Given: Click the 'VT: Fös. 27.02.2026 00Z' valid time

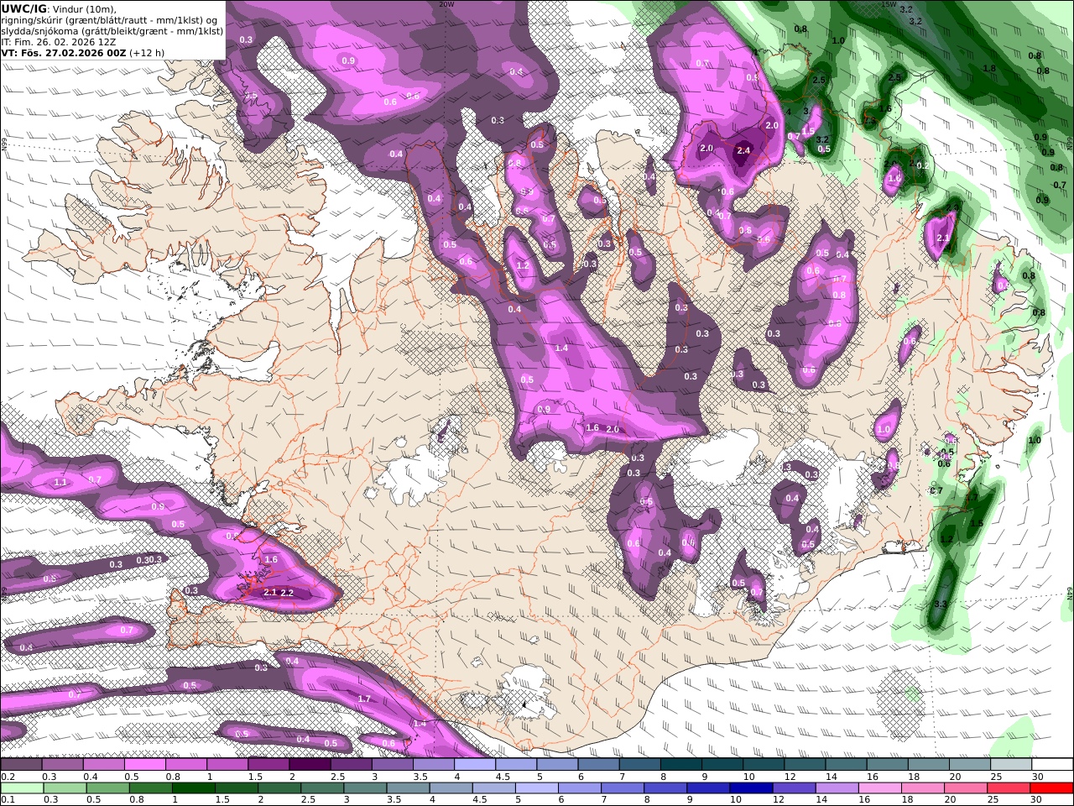Looking at the screenshot, I should [x=64, y=52].
